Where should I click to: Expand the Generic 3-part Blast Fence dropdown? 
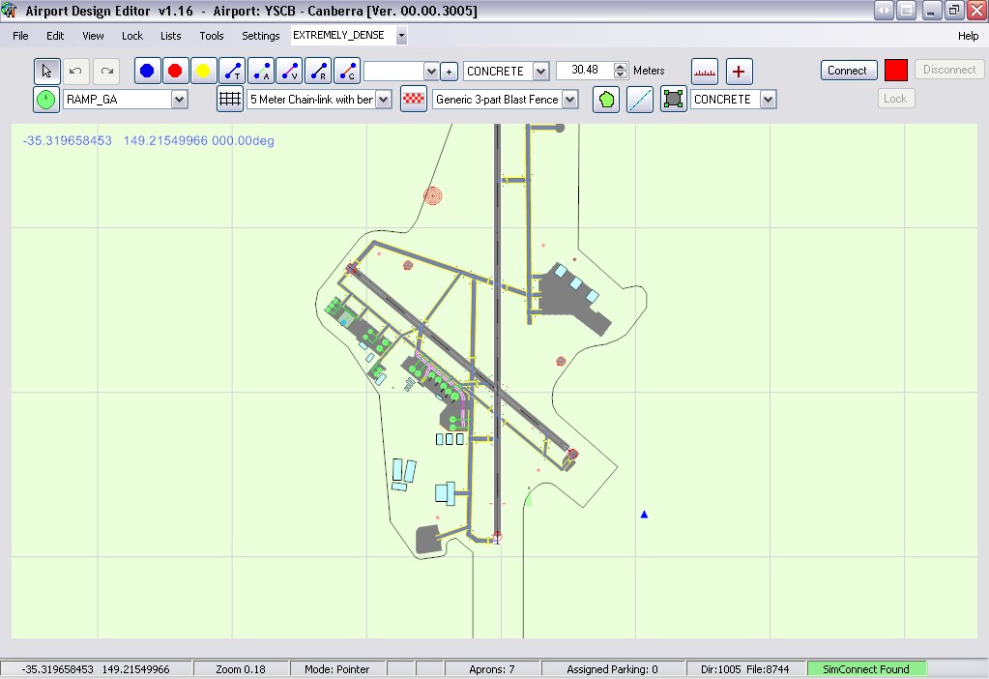(x=569, y=99)
